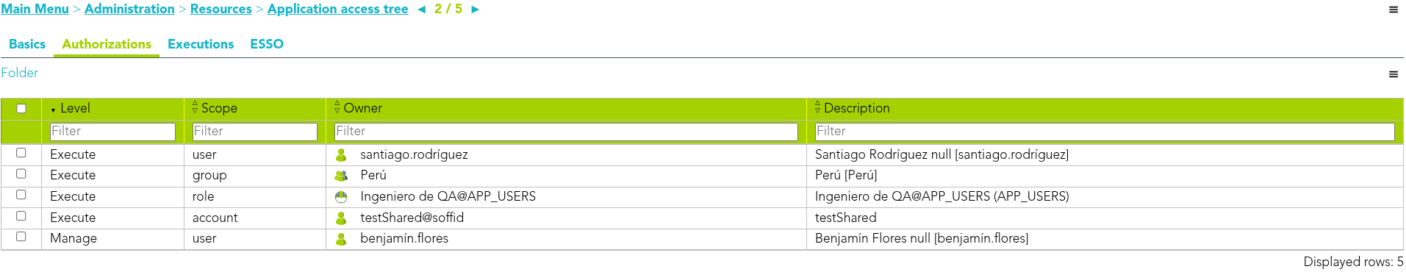
Task: Go to previous record arrow
Action: point(422,10)
